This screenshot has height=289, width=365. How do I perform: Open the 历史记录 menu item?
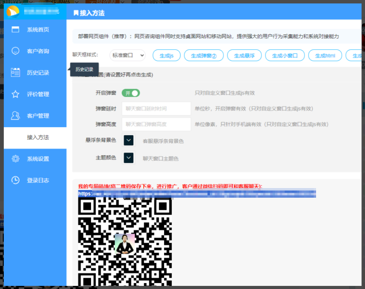(x=35, y=73)
